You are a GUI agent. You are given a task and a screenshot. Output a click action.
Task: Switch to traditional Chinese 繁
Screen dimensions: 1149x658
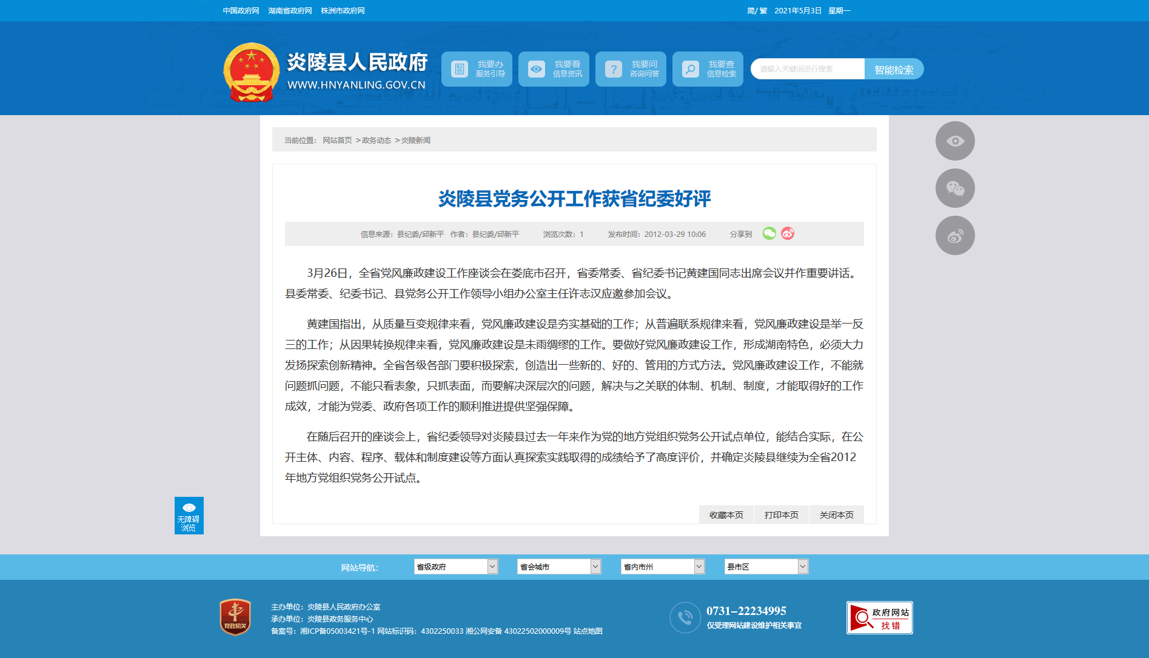tap(763, 11)
